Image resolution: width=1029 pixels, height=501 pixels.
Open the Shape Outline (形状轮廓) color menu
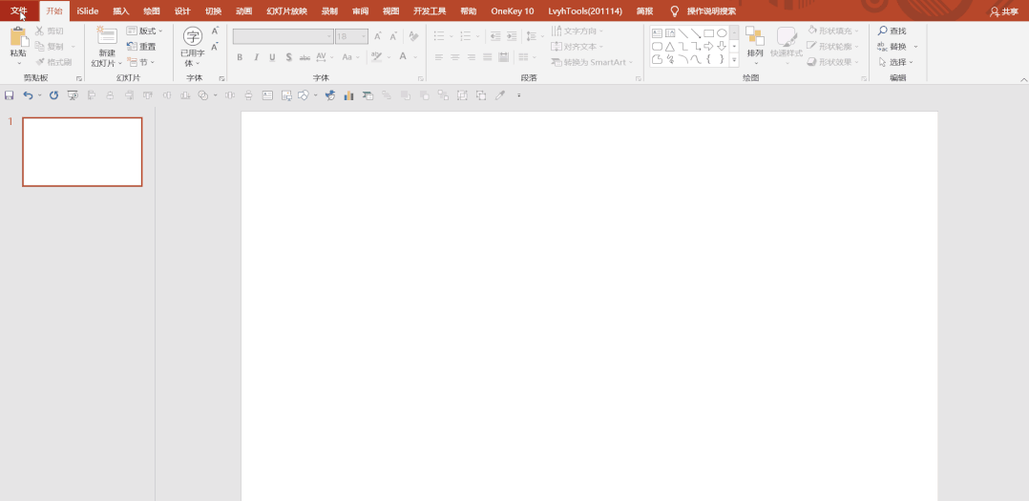pyautogui.click(x=832, y=47)
